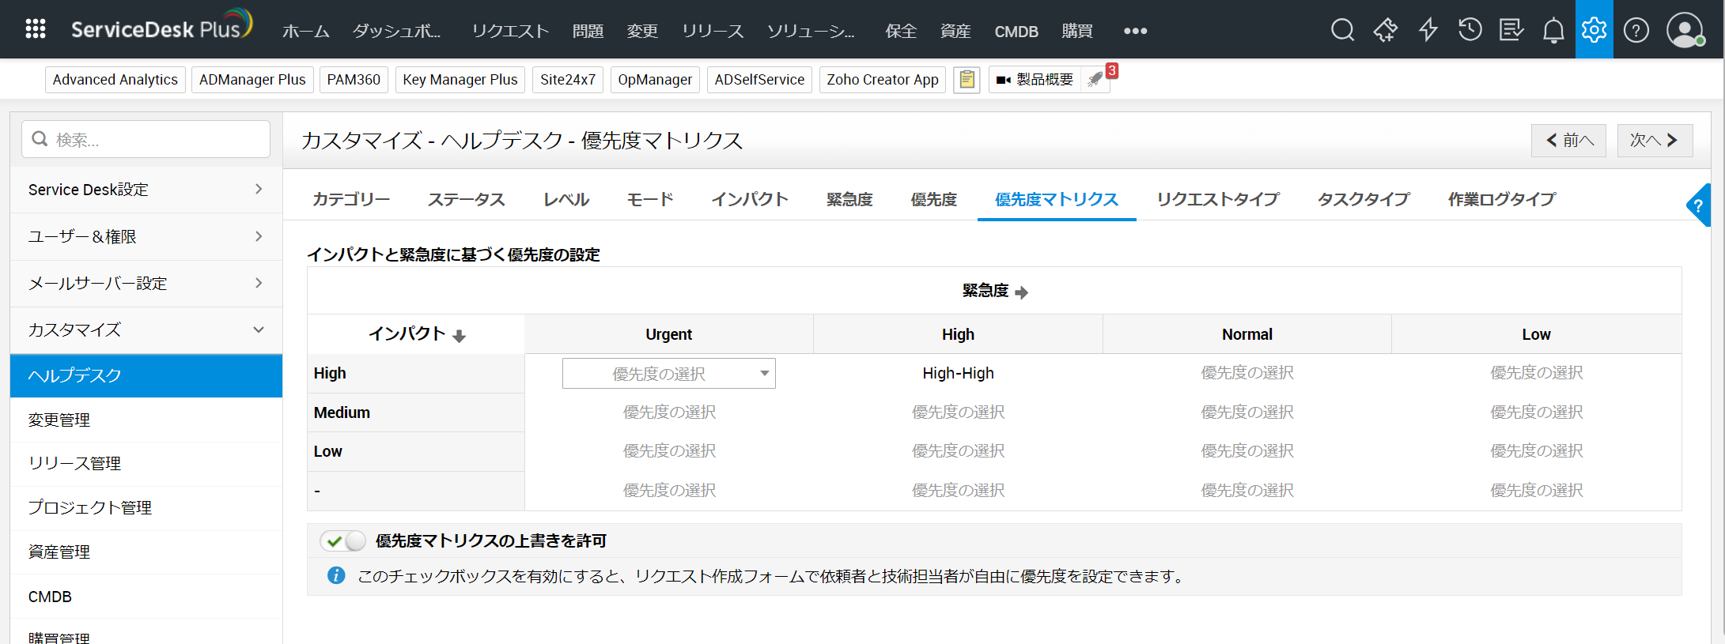Open the quick actions lightning icon

tap(1428, 30)
